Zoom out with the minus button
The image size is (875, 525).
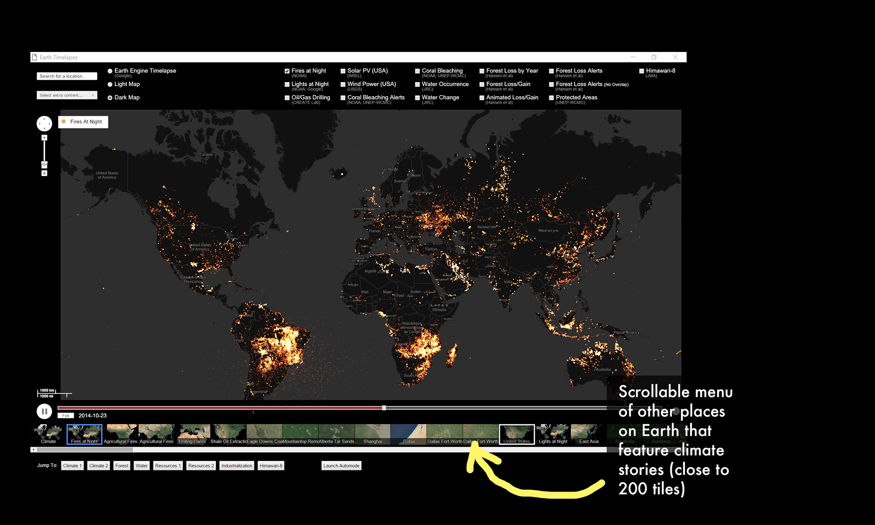44,166
